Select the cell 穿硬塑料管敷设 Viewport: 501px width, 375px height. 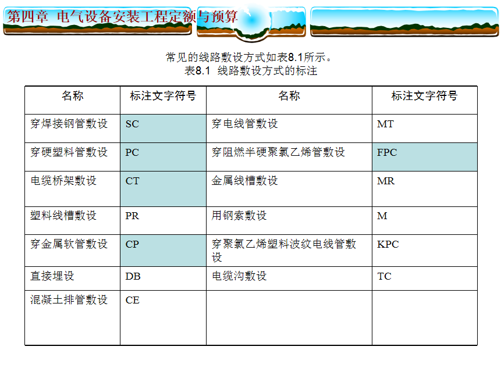click(73, 157)
